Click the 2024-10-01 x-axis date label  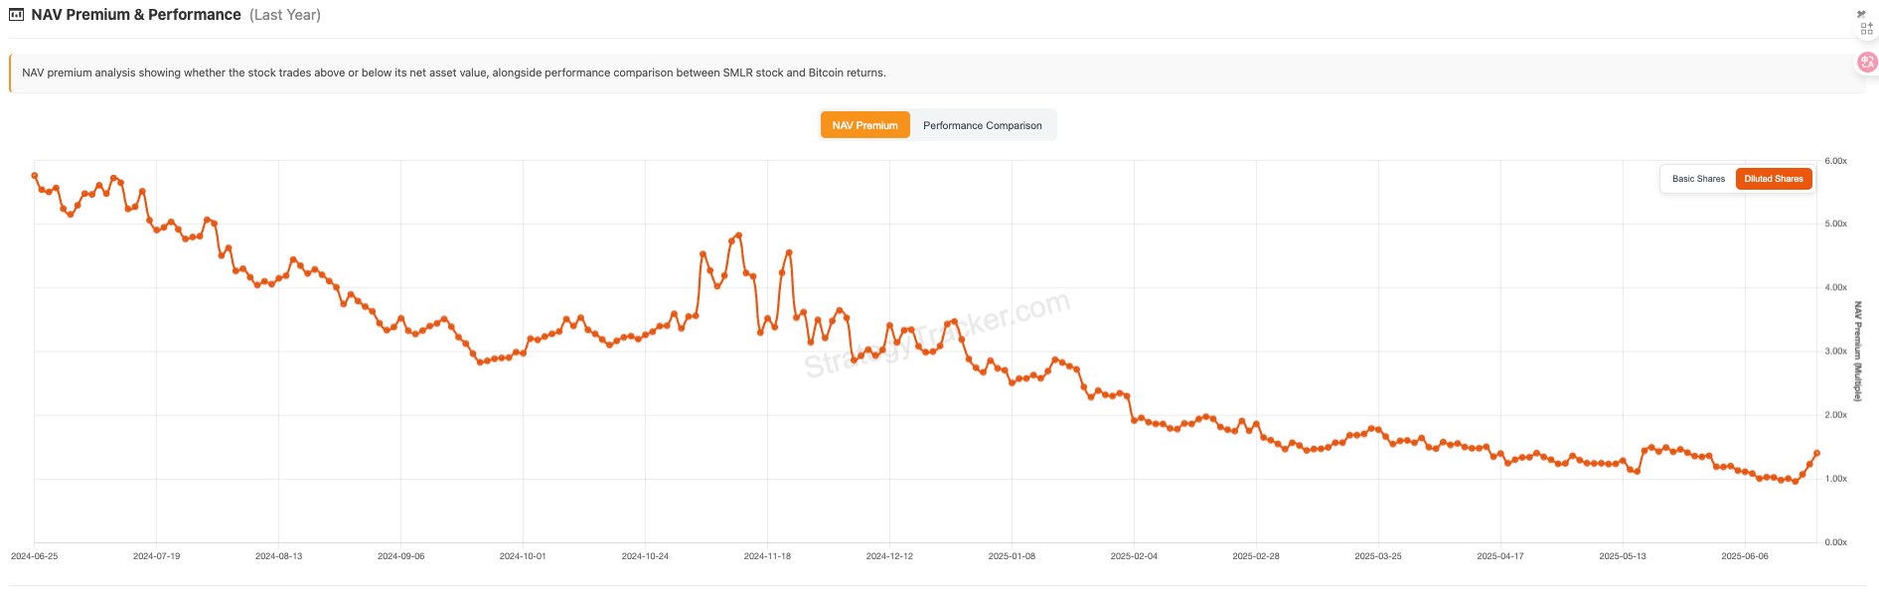pos(523,556)
